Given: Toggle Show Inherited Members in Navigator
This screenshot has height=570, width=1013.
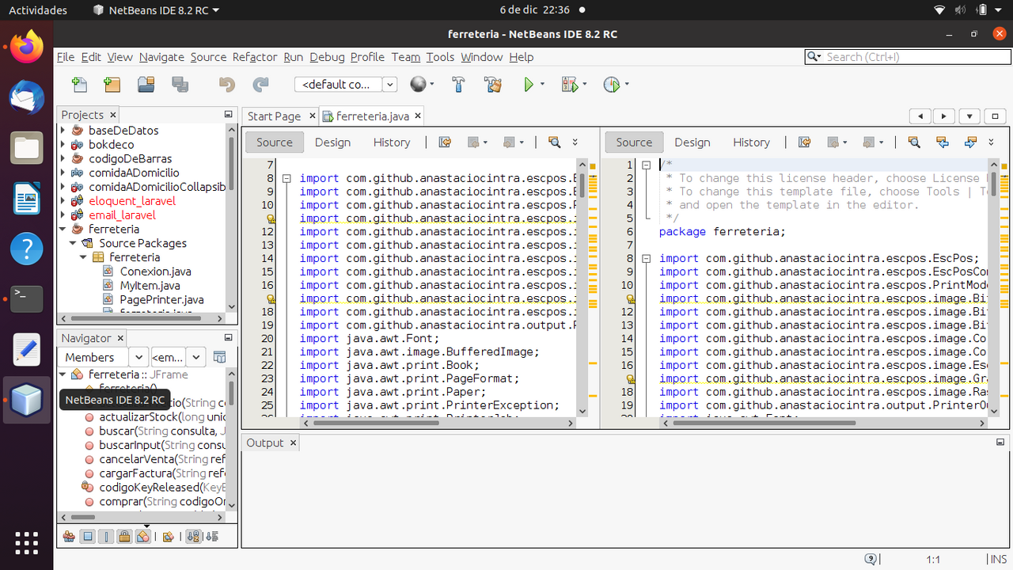Looking at the screenshot, I should (70, 537).
